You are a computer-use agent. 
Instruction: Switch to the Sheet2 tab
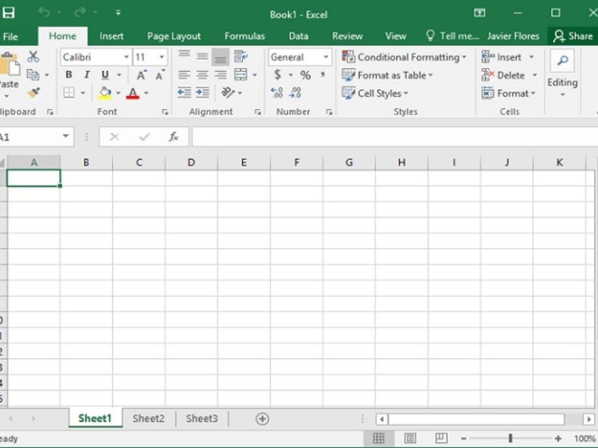tap(149, 419)
